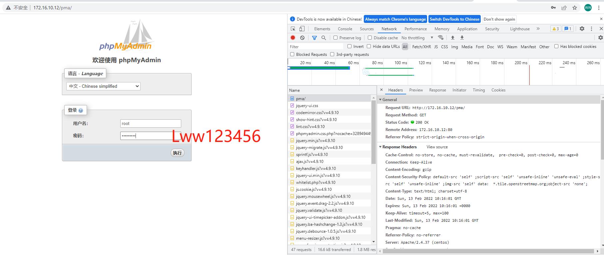View the not-secure site warning icon

pos(8,8)
